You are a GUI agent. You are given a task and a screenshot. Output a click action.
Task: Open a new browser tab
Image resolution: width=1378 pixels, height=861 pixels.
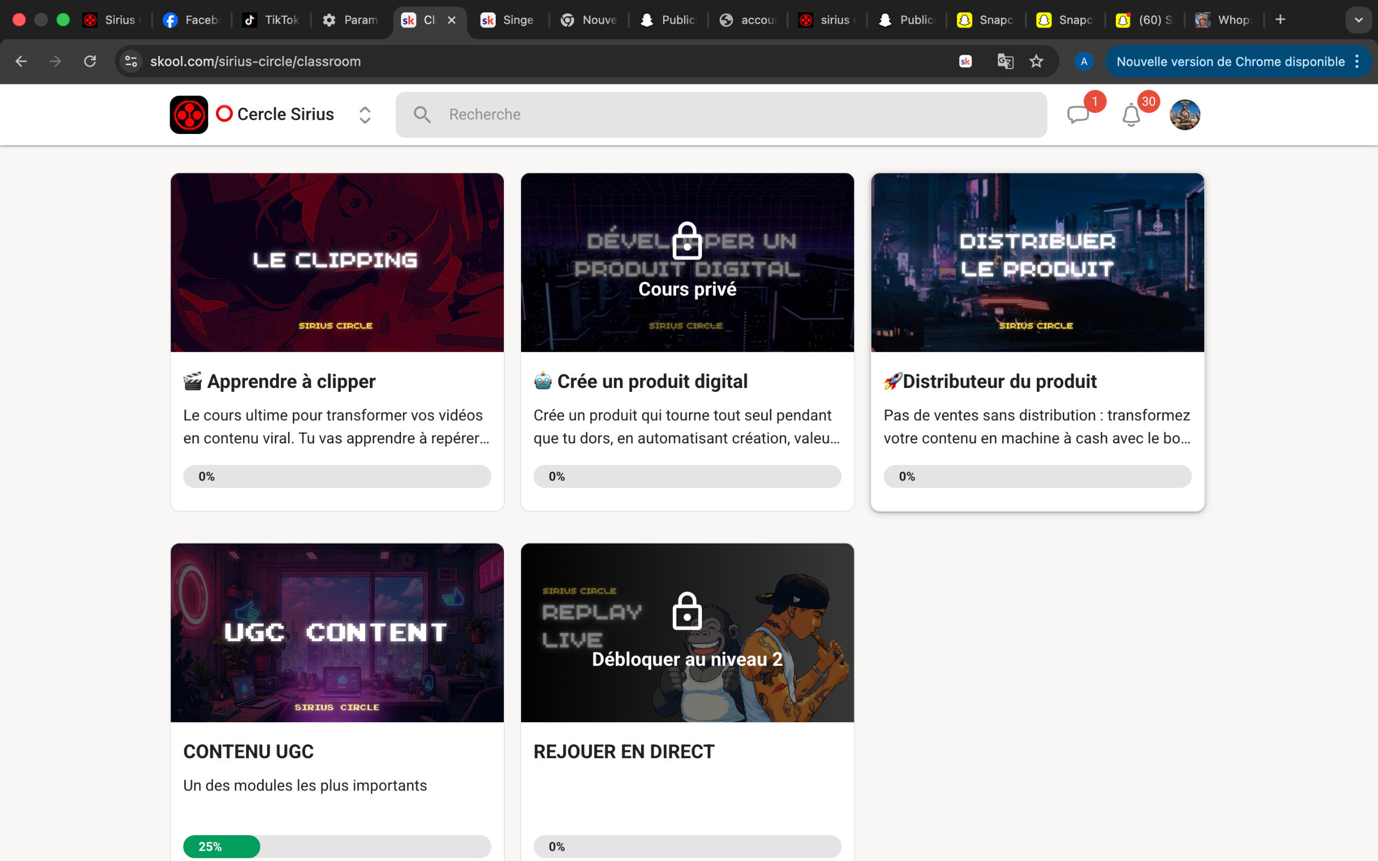click(1280, 20)
